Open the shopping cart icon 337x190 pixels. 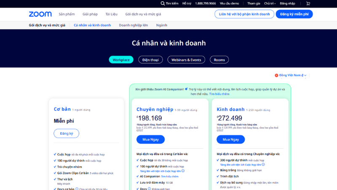308,3
